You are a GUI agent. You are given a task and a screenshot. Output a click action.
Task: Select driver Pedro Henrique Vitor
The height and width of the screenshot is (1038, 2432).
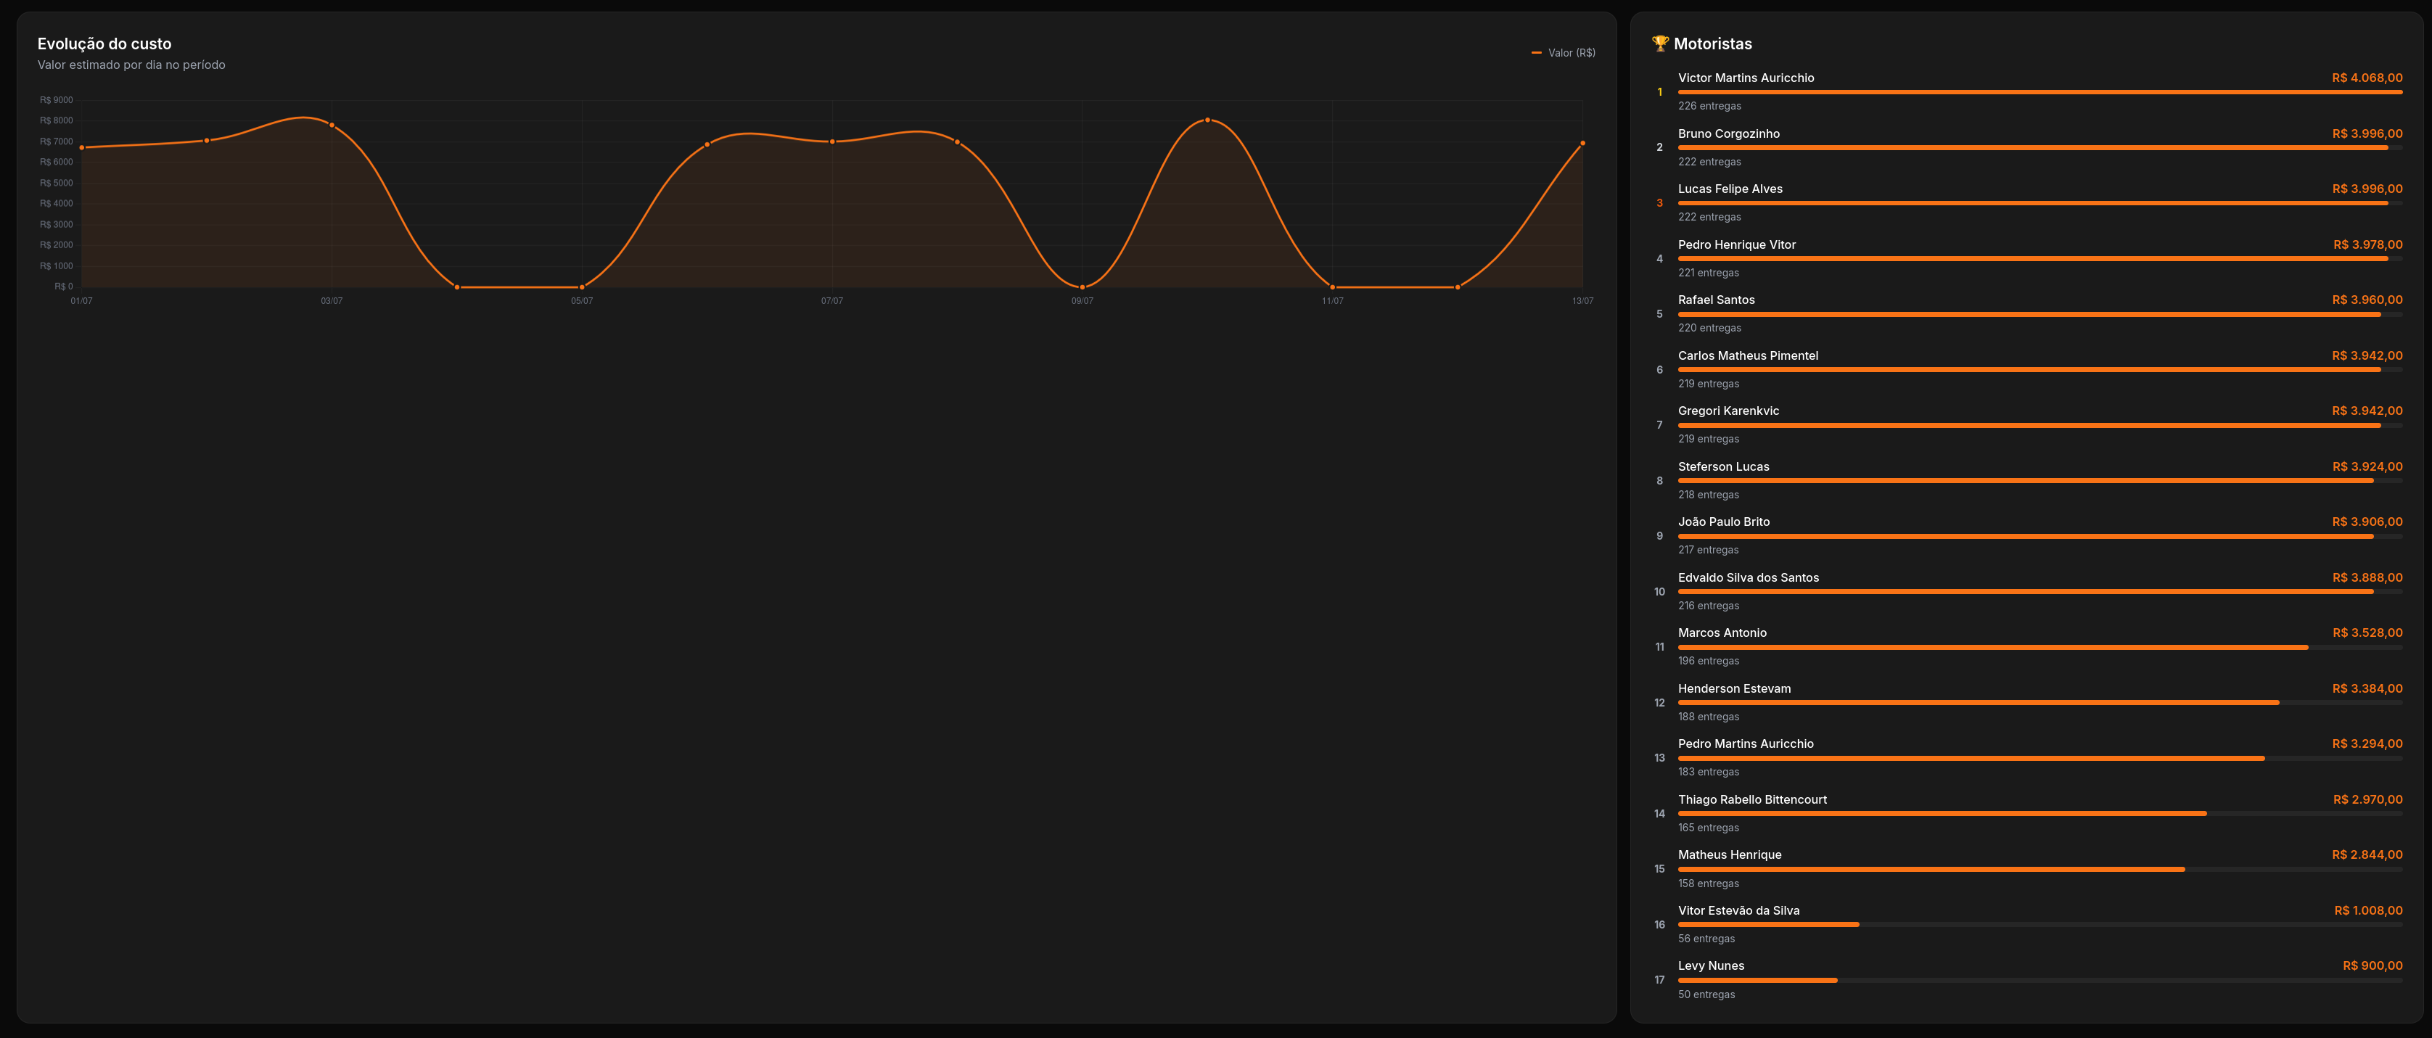click(1736, 244)
